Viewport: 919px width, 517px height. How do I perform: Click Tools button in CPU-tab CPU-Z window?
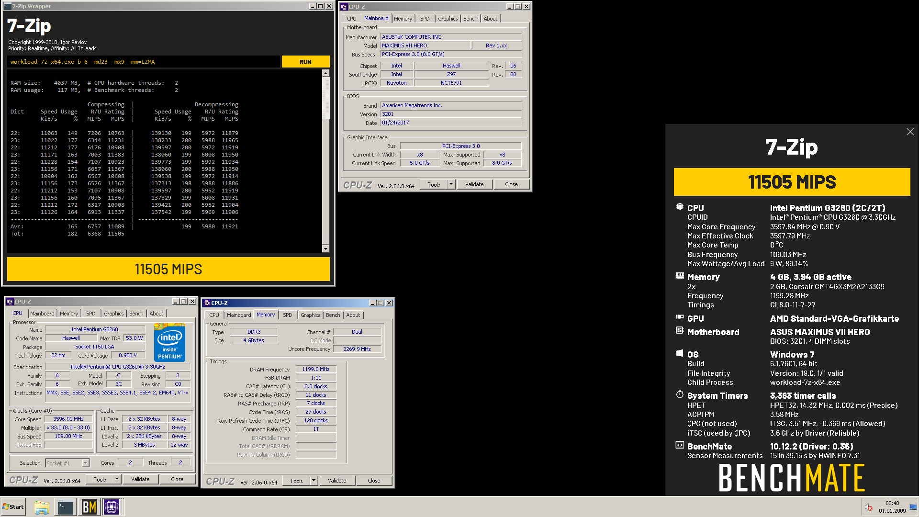[x=100, y=479]
